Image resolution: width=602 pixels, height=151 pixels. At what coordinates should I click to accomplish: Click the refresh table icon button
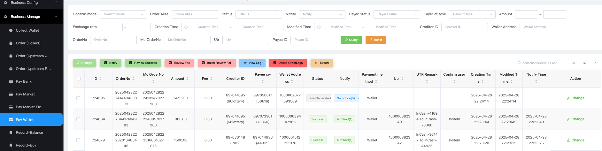click(x=573, y=63)
